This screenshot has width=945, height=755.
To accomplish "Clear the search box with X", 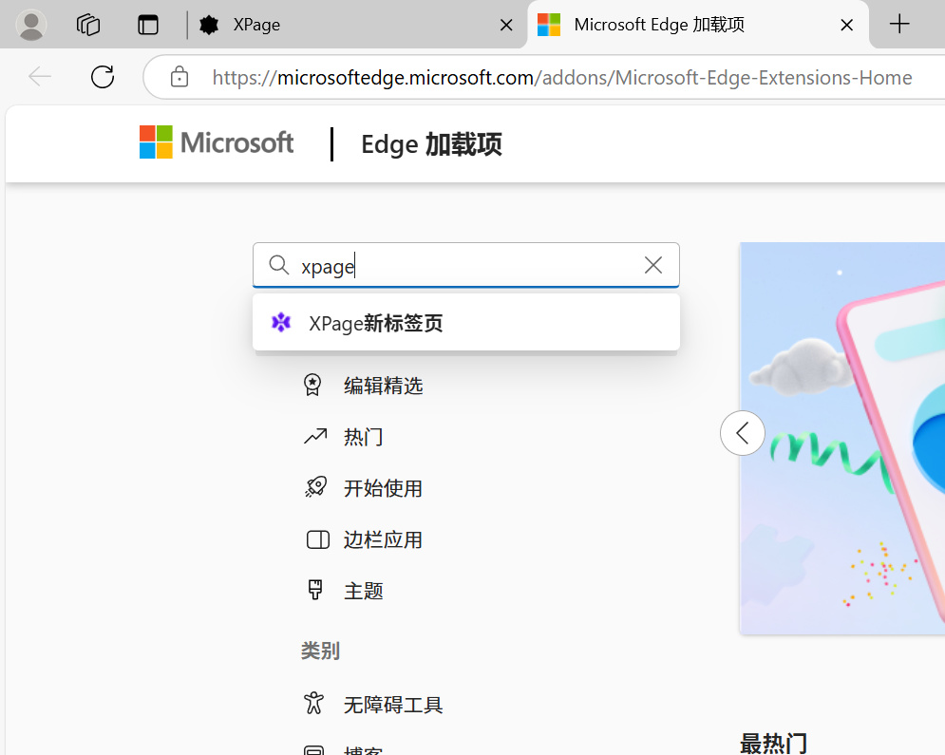I will click(x=653, y=265).
